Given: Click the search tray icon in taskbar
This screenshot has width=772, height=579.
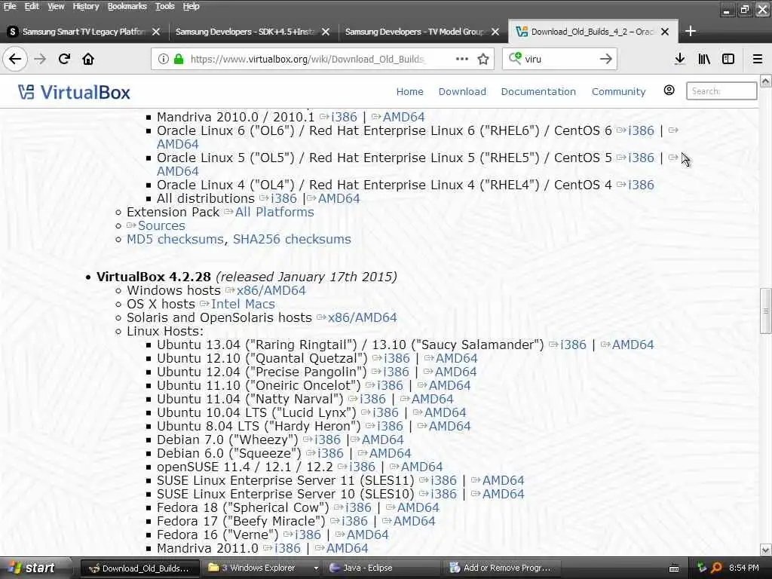Looking at the screenshot, I should (716, 568).
